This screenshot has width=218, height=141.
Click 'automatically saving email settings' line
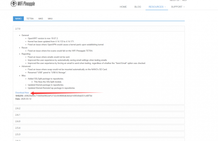tap(67, 60)
